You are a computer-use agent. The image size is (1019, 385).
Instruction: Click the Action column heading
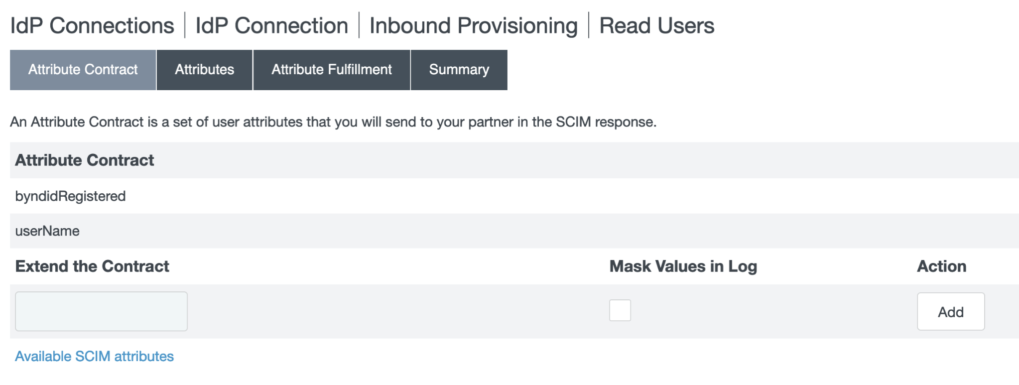[x=941, y=266]
